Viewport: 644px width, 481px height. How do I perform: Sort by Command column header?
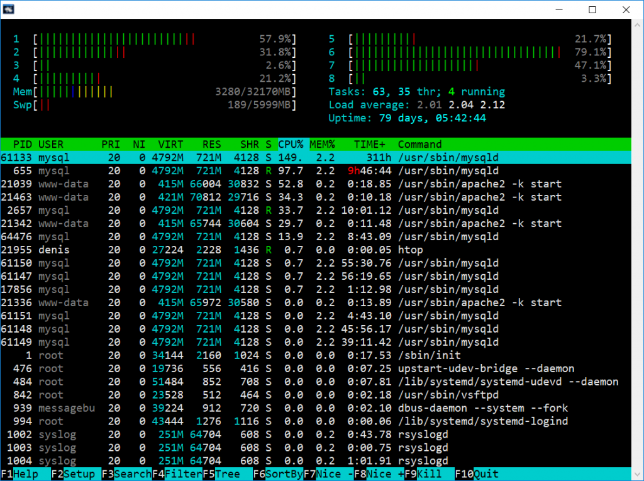pyautogui.click(x=419, y=145)
